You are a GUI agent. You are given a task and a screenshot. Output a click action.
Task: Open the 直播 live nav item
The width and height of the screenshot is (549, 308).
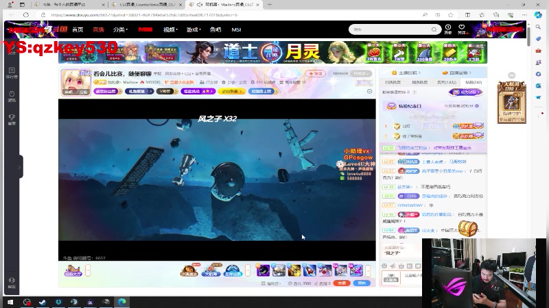pyautogui.click(x=98, y=29)
